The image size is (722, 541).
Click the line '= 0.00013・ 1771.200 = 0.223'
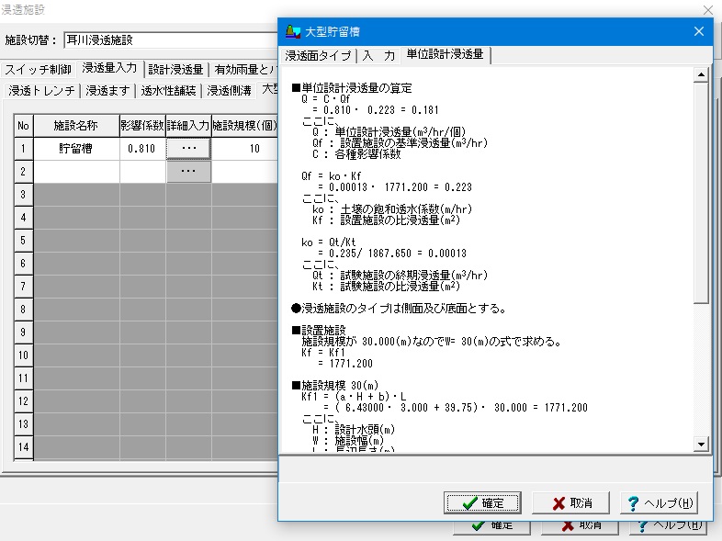(x=395, y=187)
